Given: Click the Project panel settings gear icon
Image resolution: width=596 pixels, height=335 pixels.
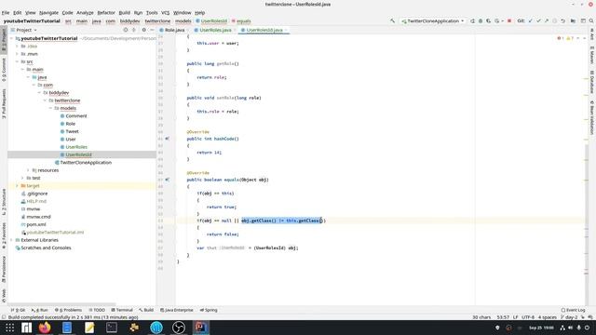Looking at the screenshot, I should pyautogui.click(x=143, y=30).
